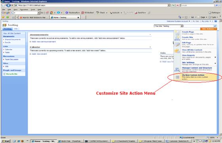Select My New Custom Action menu item
Viewport: 222px width, 143px height.
tap(195, 77)
